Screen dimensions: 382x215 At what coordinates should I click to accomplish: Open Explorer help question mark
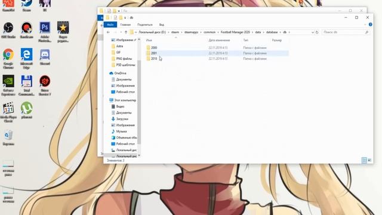370,24
